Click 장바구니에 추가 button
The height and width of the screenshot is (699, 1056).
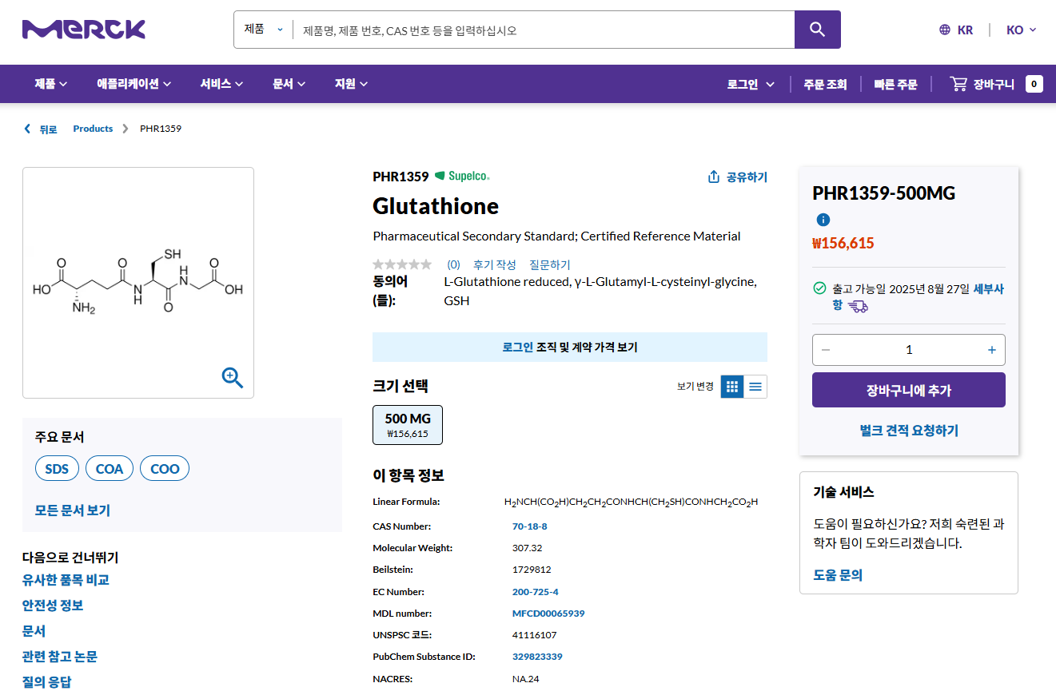tap(909, 390)
